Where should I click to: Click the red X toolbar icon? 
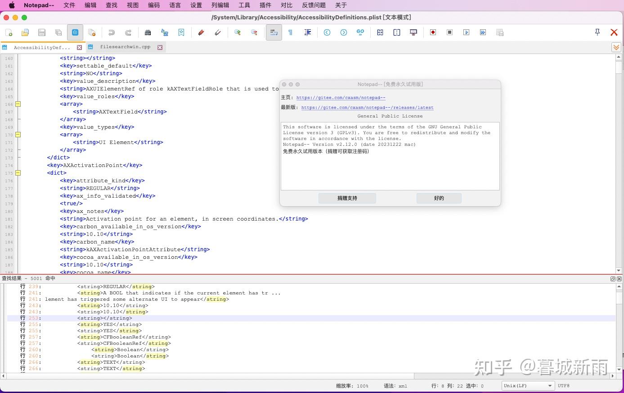(614, 32)
